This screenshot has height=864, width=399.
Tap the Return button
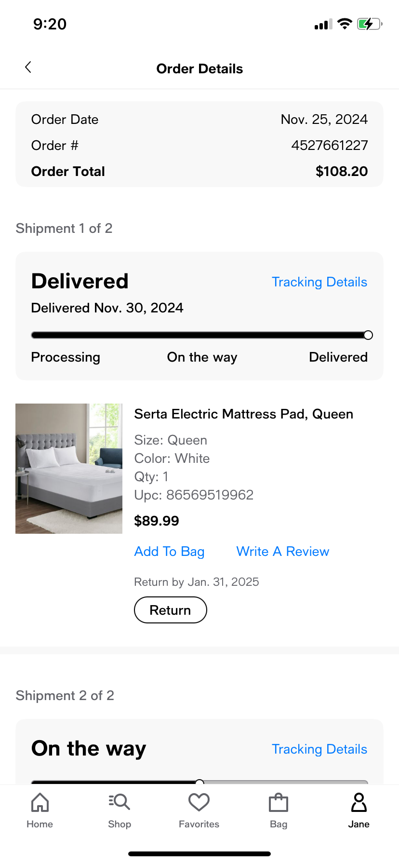click(171, 610)
